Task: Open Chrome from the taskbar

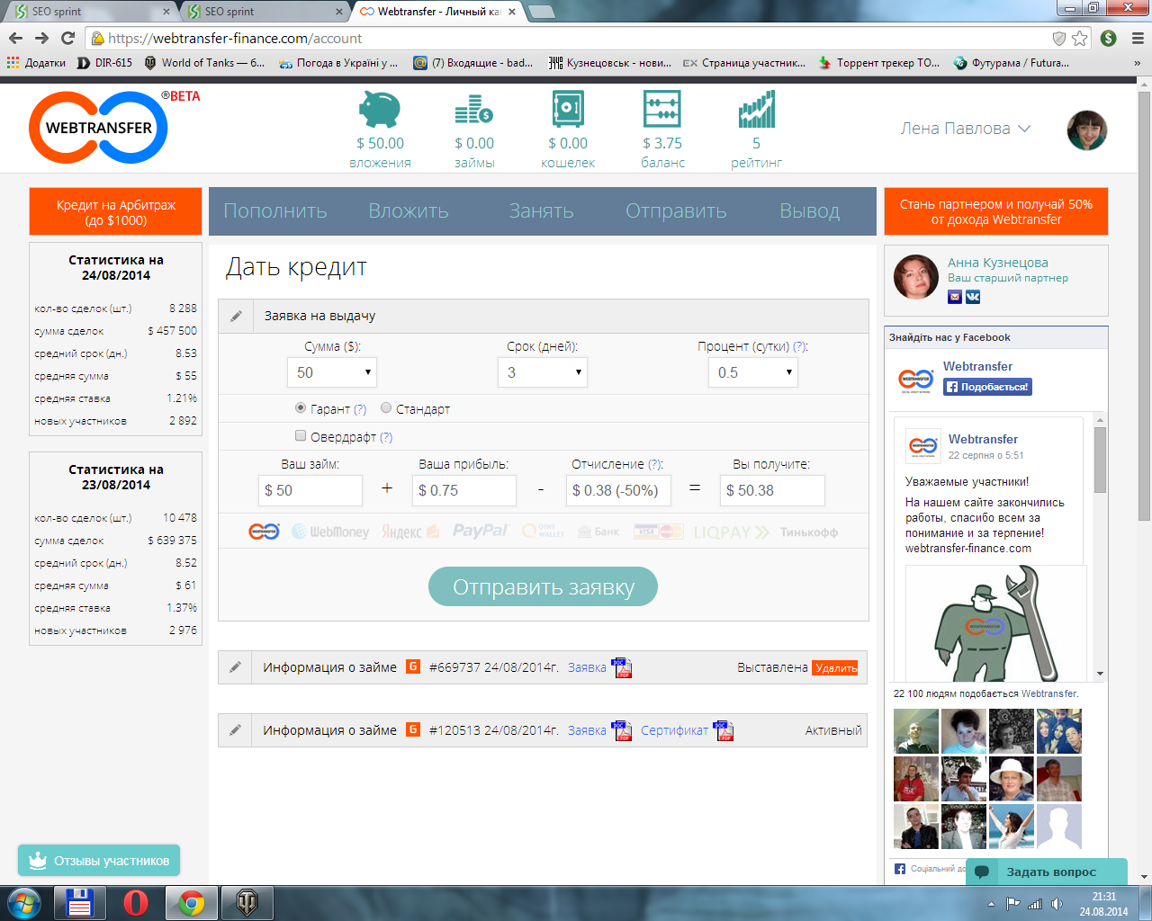Action: click(x=191, y=902)
